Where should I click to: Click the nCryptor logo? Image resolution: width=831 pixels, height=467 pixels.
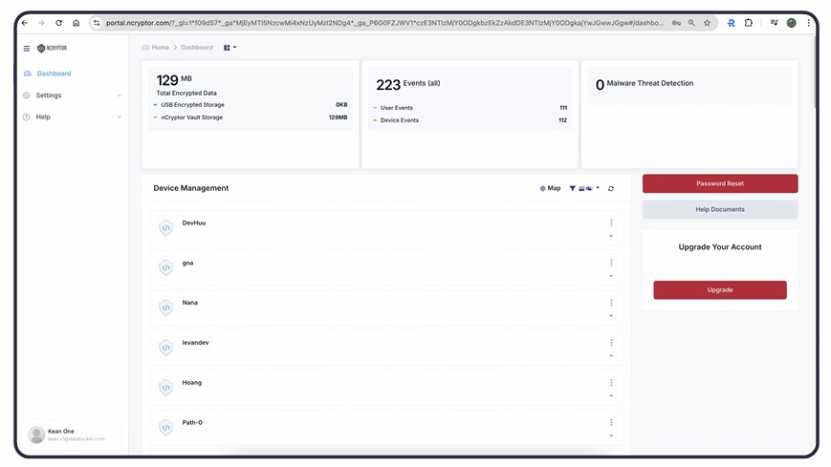point(52,48)
